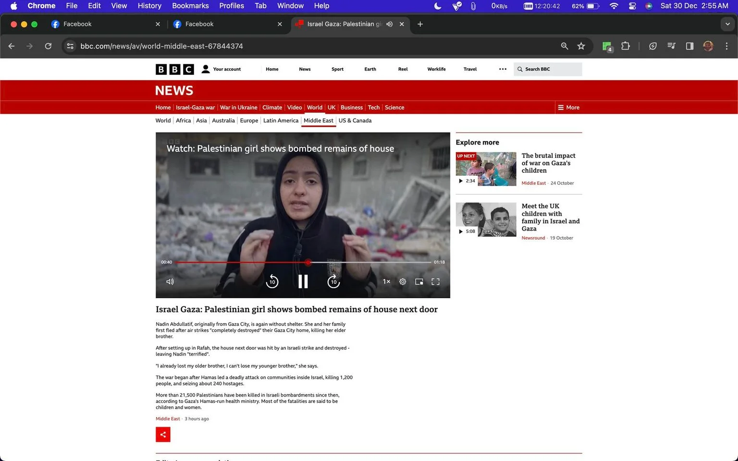Switch to the first Facebook tab

[106, 24]
